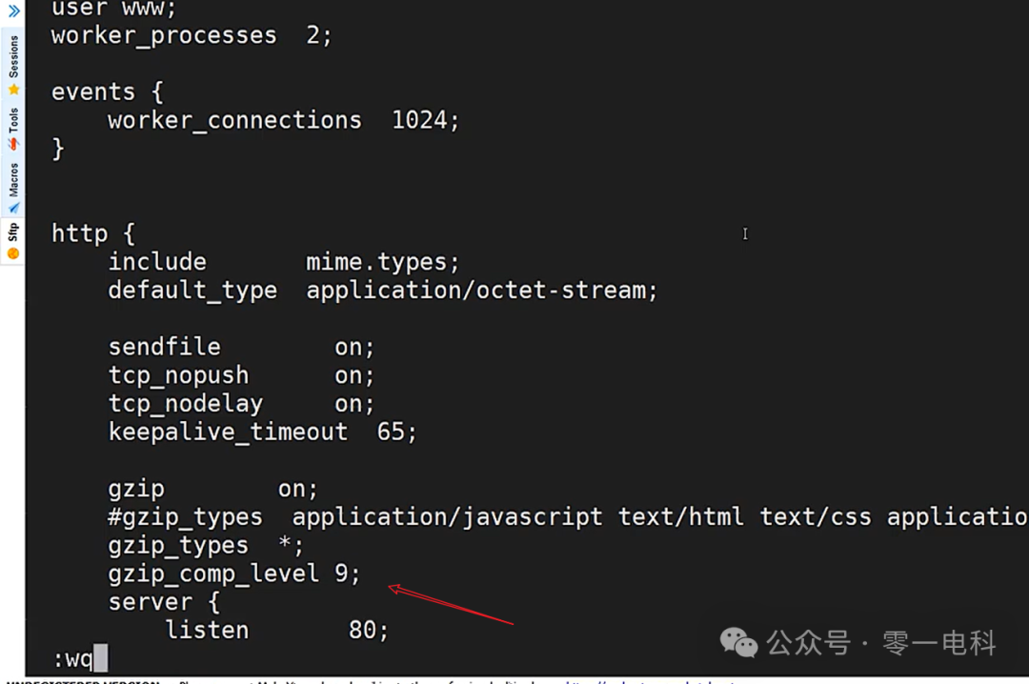1029x684 pixels.
Task: Place cursor on the server block line
Action: coord(162,601)
